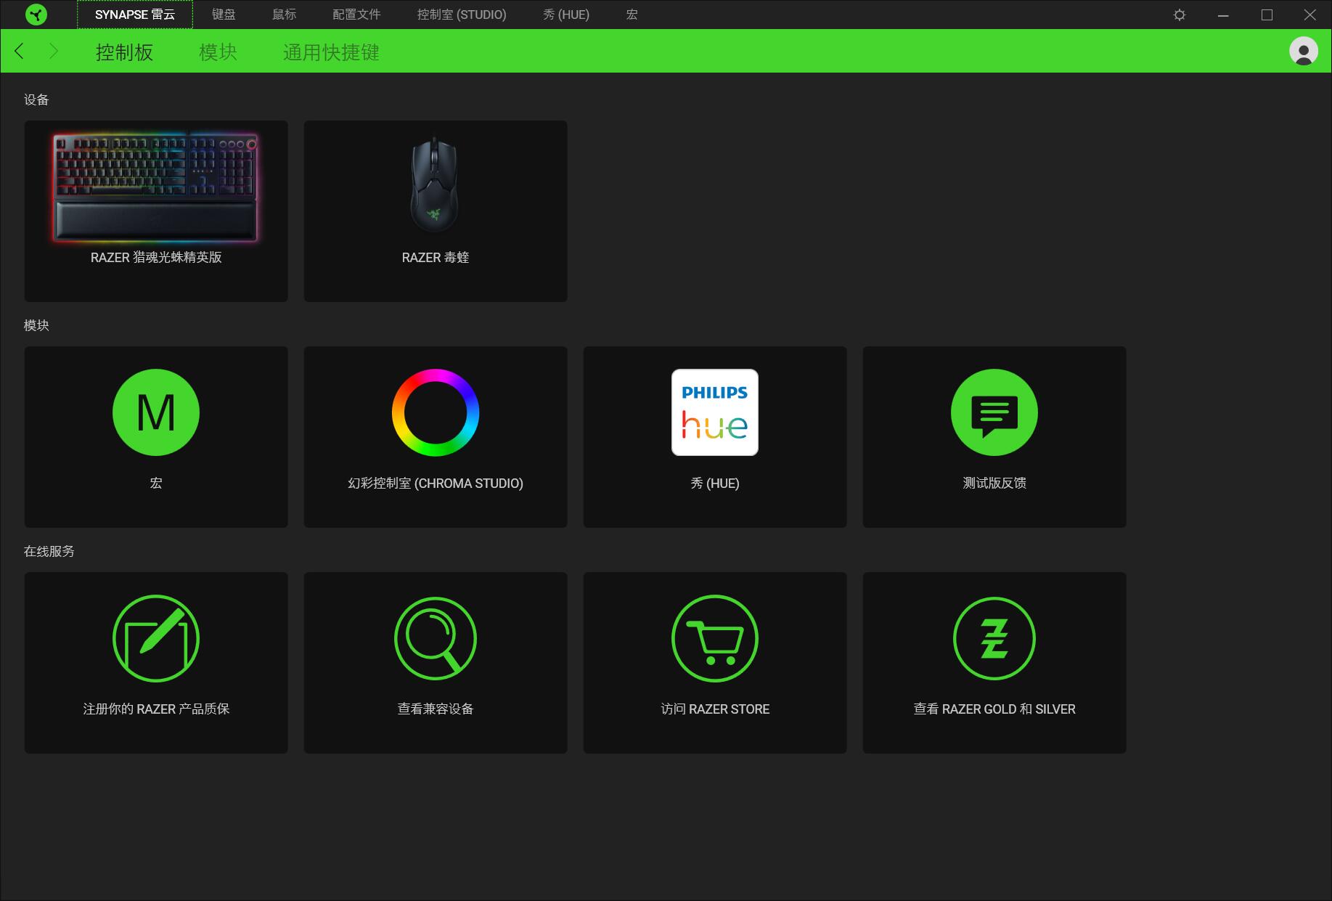Select the 模块 sub-tab
The width and height of the screenshot is (1332, 901).
[218, 52]
